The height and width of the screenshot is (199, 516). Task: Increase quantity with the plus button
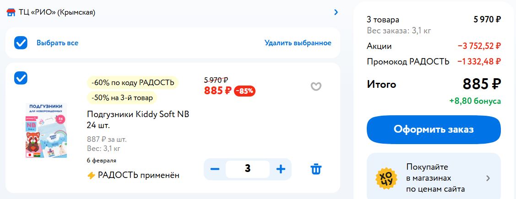pyautogui.click(x=281, y=169)
